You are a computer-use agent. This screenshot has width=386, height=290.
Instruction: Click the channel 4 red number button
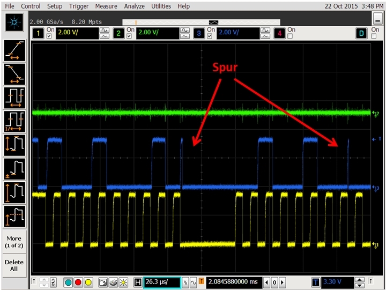tap(279, 33)
